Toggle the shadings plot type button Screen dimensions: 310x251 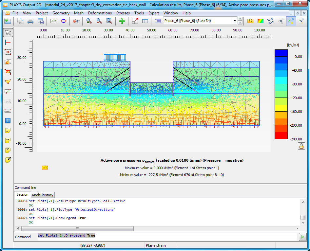[261, 21]
